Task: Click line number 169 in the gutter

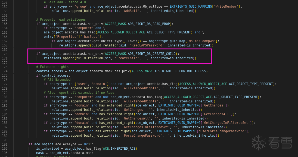Action: (5, 50)
